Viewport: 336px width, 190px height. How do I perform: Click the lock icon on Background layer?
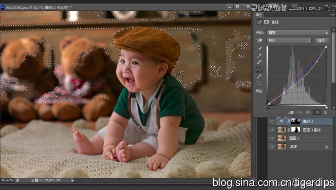click(x=326, y=147)
